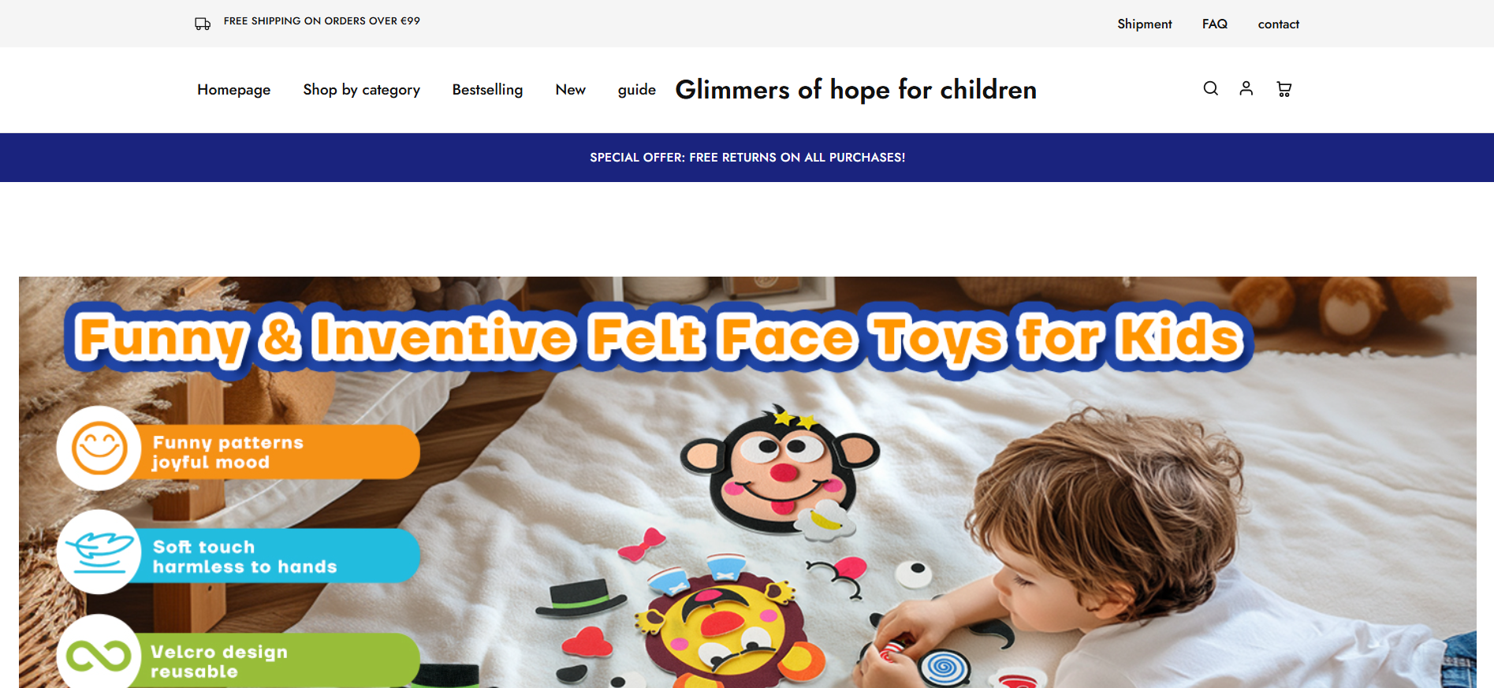Open the guide menu item
The height and width of the screenshot is (688, 1494).
(x=636, y=90)
